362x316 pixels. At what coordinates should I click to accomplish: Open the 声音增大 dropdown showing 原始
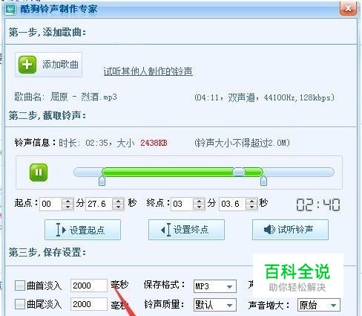click(319, 305)
